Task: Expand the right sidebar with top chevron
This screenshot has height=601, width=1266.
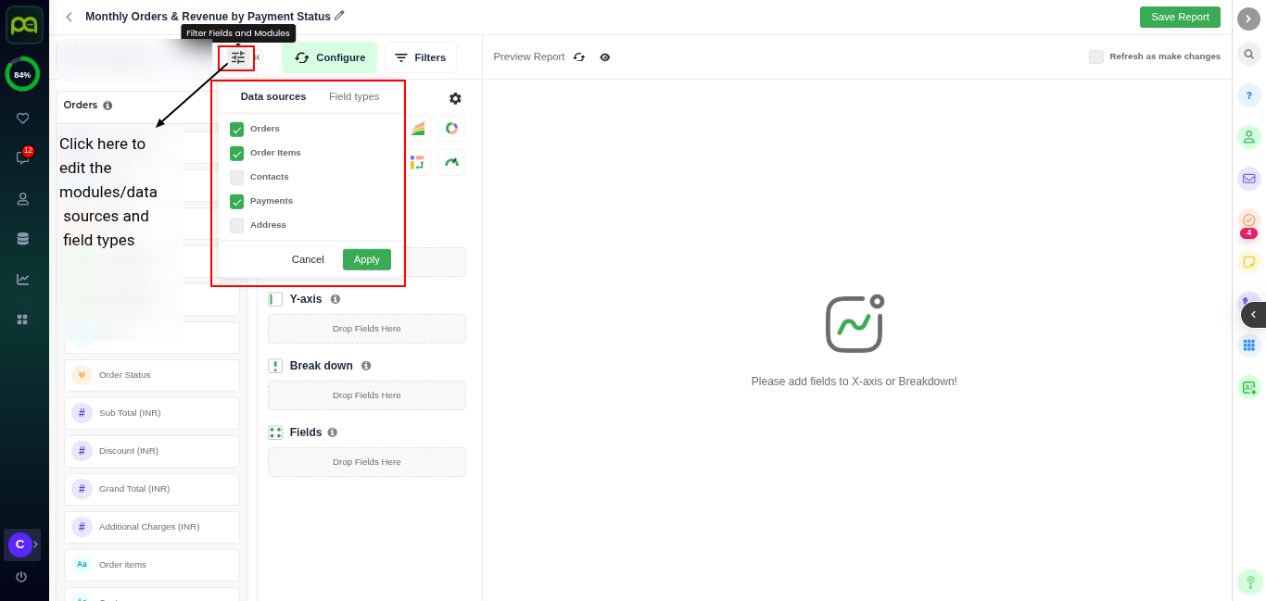Action: [1248, 19]
